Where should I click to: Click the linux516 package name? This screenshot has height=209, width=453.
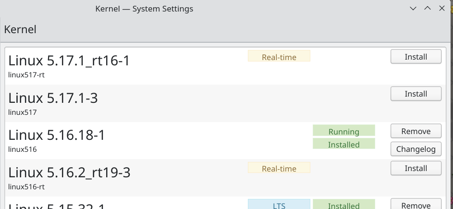point(22,149)
